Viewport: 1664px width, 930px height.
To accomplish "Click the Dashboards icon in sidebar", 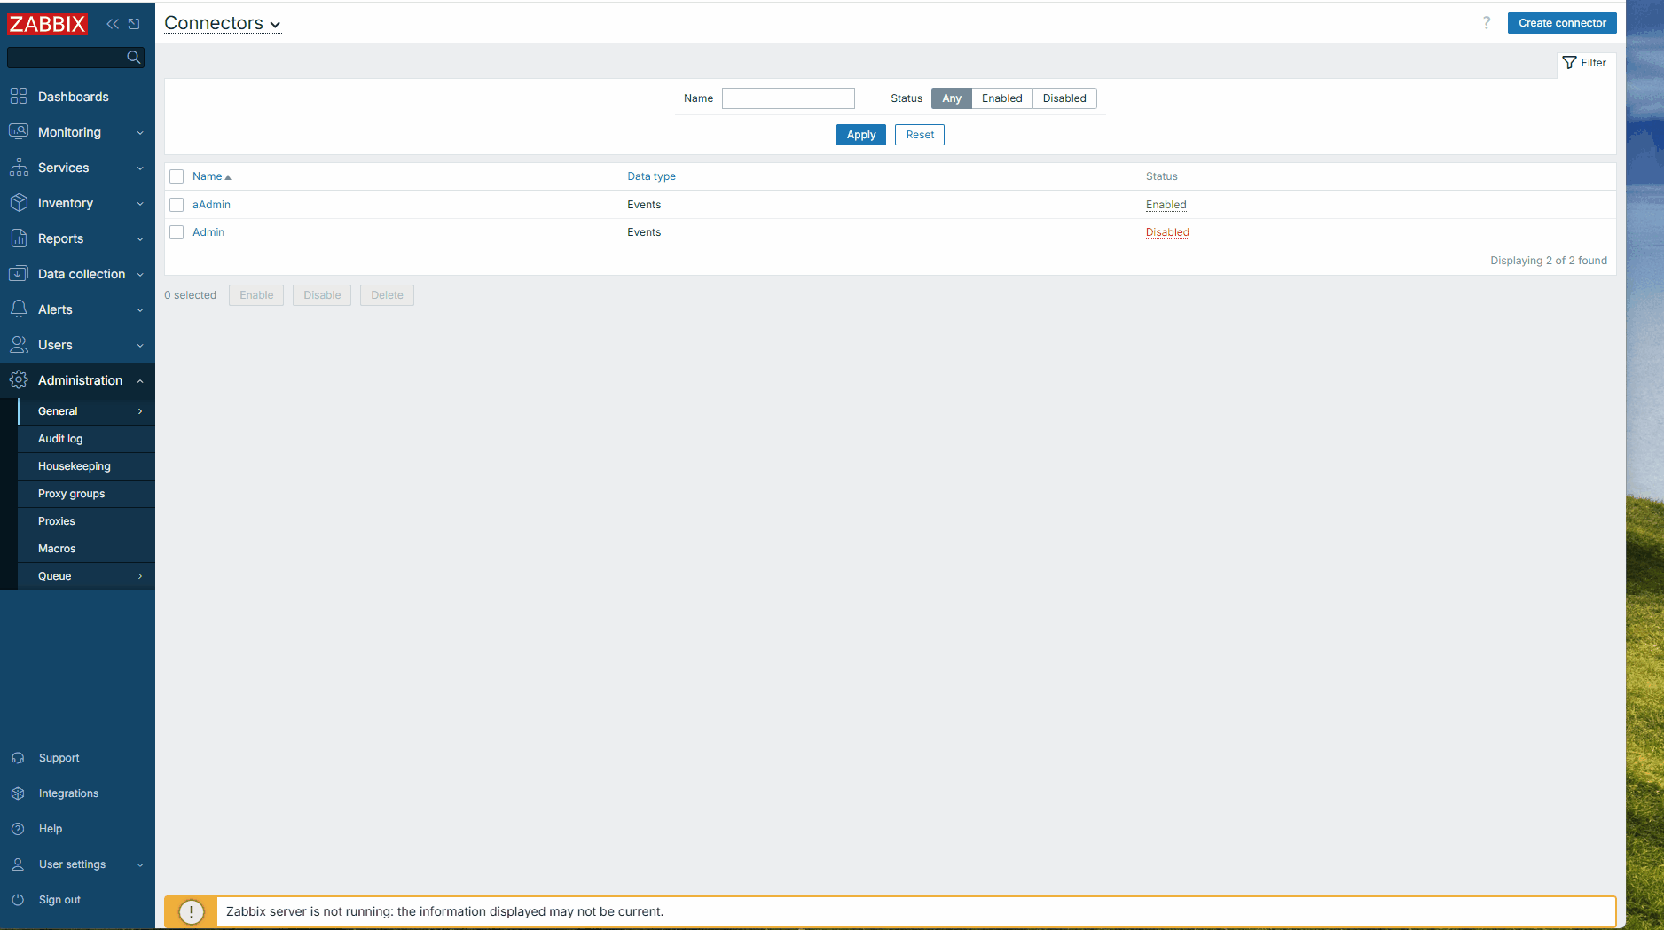I will click(19, 97).
